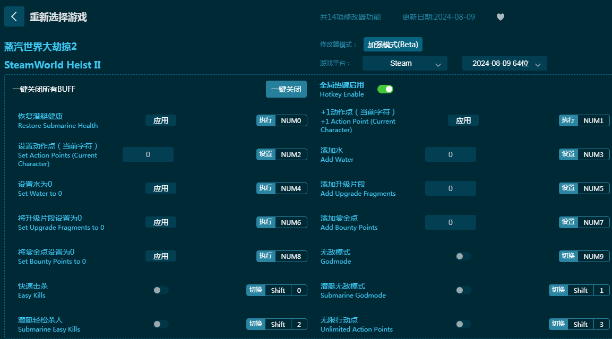Click the back arrow icon
The width and height of the screenshot is (612, 339).
14,16
